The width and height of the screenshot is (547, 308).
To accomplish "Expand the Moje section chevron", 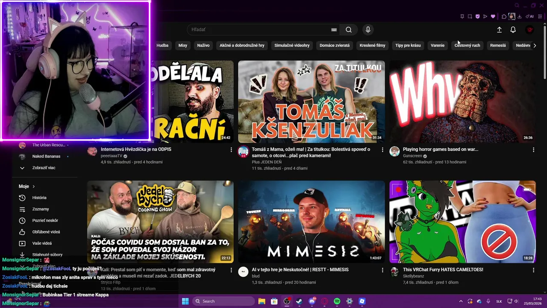I will 34,187.
